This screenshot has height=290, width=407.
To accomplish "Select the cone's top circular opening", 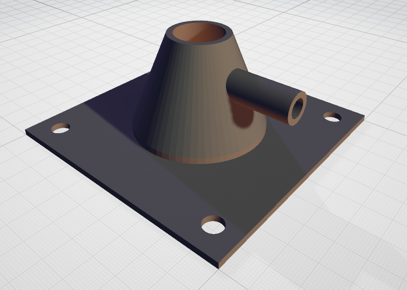I will (199, 32).
